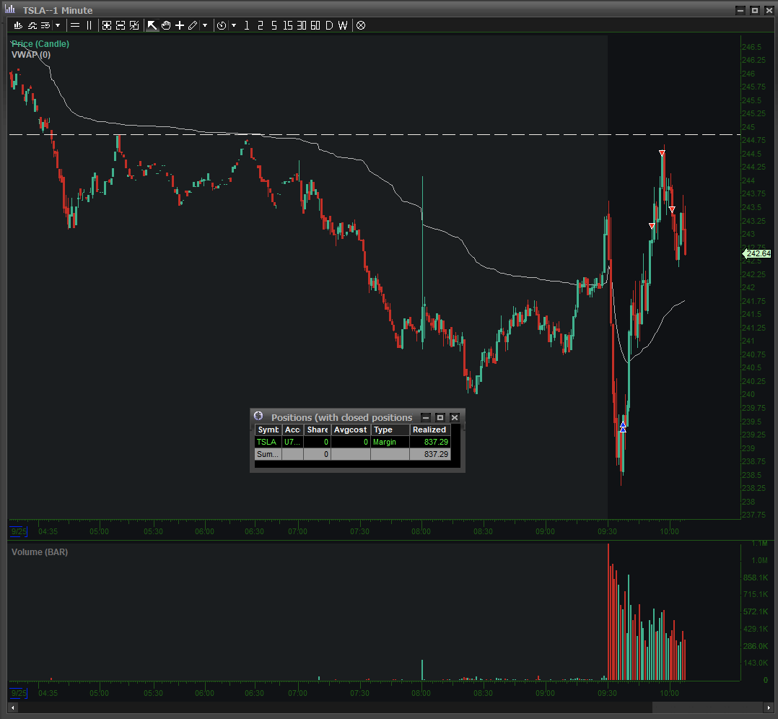
Task: Click TSLA realized 837.29 green cell
Action: (x=429, y=442)
